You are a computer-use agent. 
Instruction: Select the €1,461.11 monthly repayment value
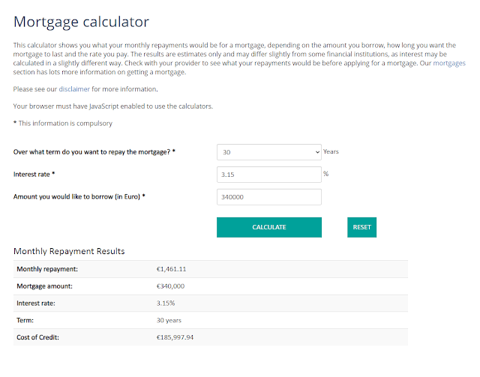pos(171,269)
